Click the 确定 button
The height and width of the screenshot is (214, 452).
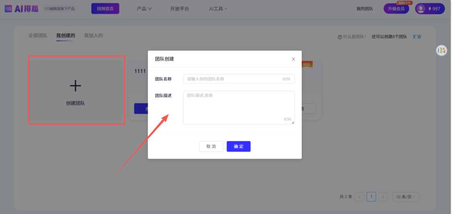pyautogui.click(x=239, y=146)
